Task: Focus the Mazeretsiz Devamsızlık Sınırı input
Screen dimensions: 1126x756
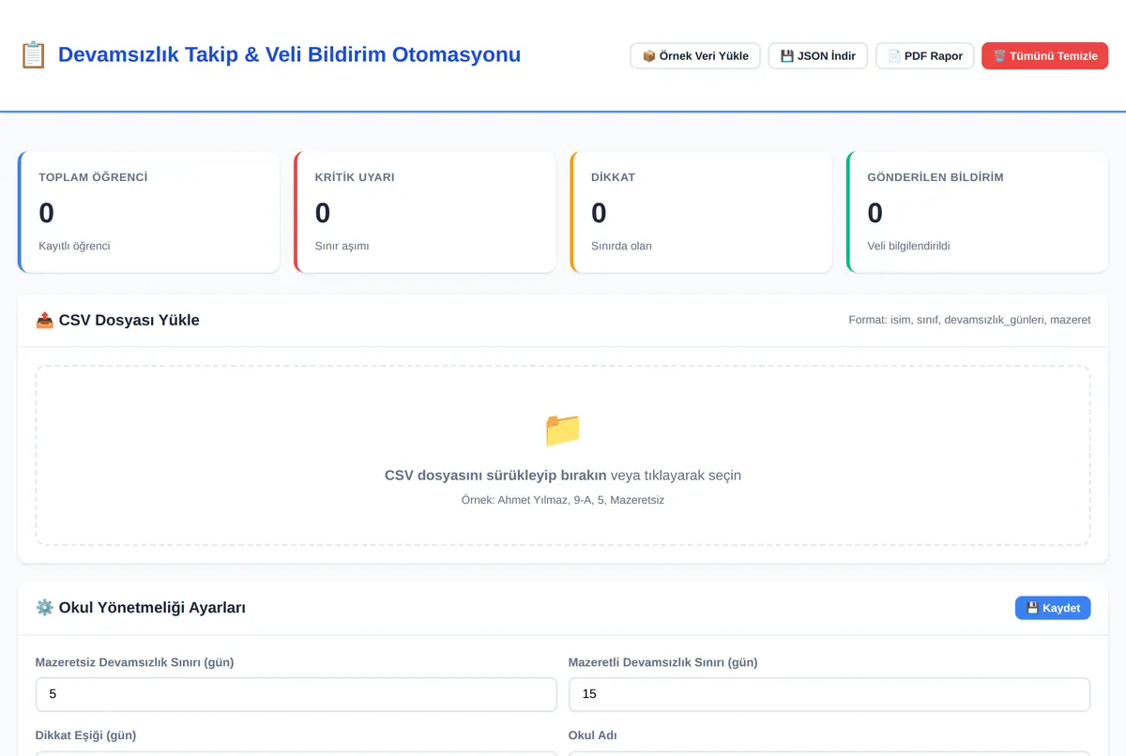Action: (297, 694)
